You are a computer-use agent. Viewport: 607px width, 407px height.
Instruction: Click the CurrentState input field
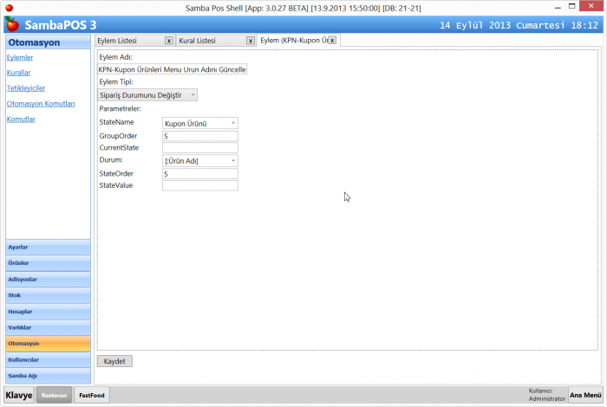click(199, 149)
